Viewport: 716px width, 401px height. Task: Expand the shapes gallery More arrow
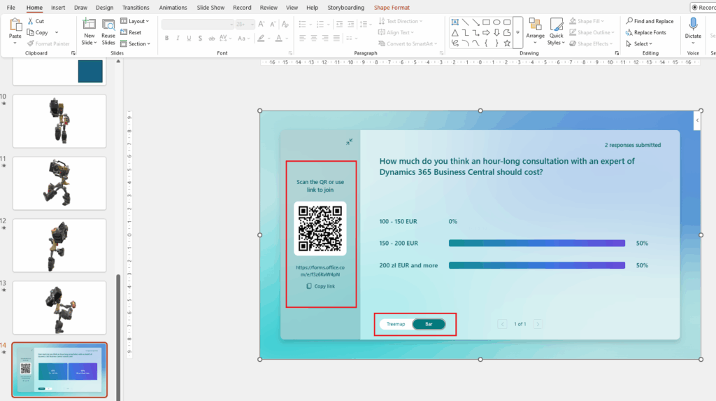(x=518, y=32)
